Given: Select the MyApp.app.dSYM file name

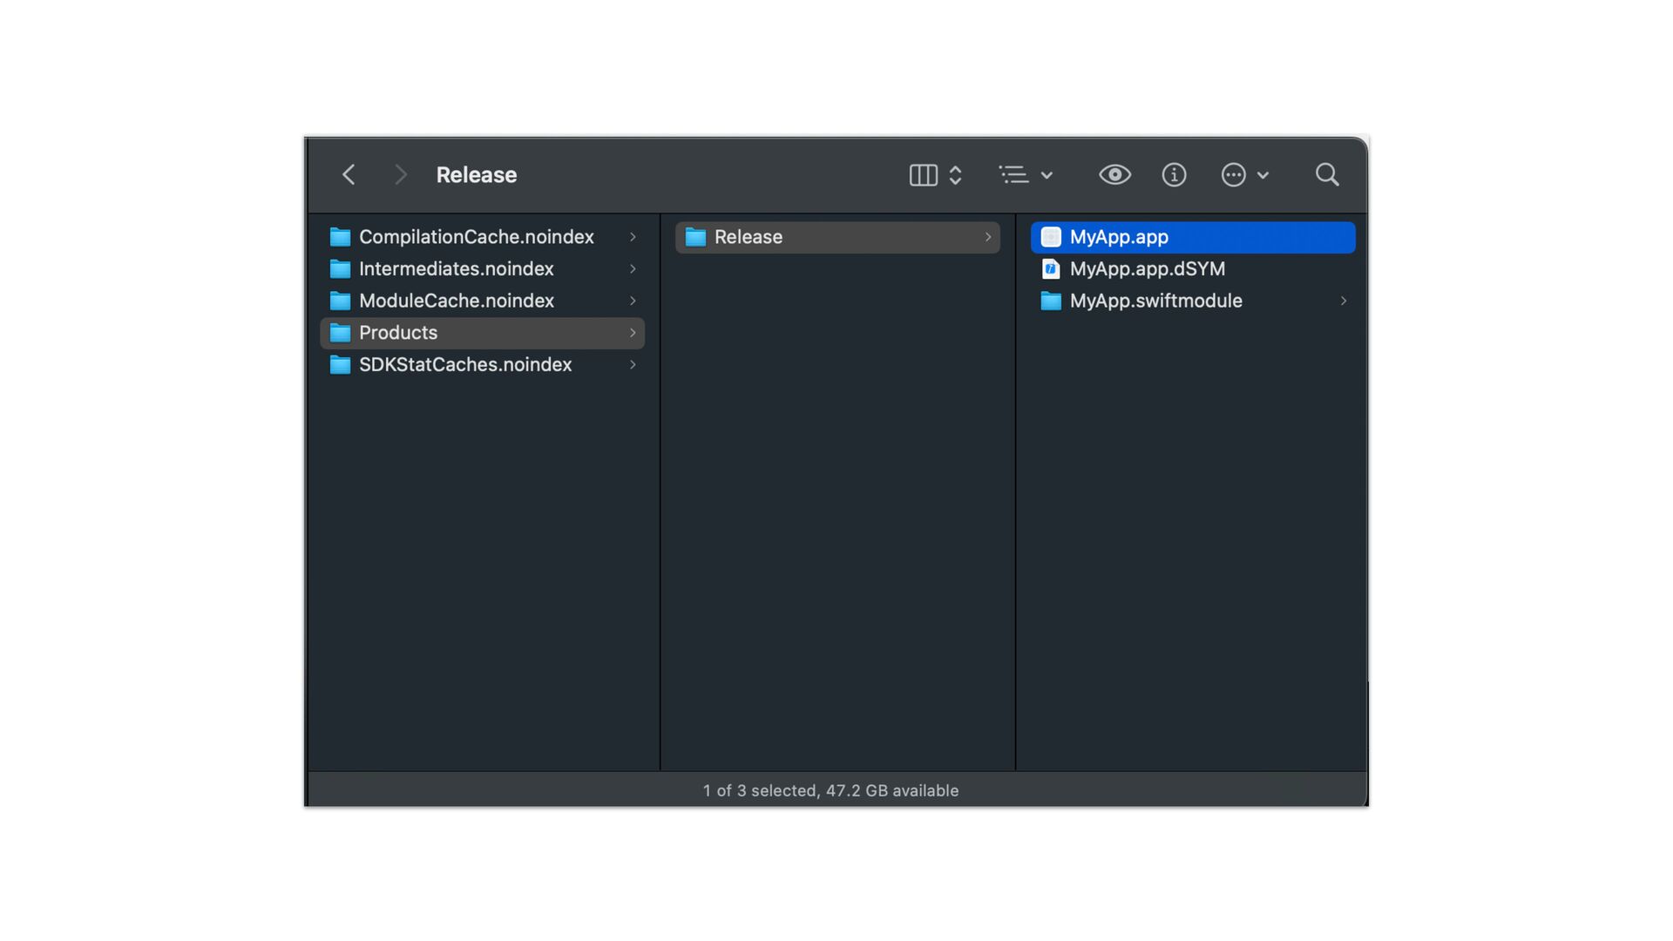Looking at the screenshot, I should pos(1148,269).
